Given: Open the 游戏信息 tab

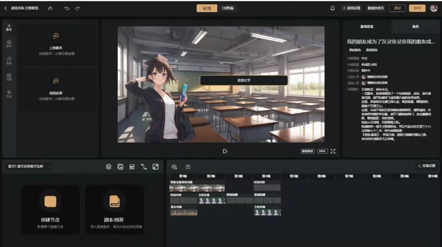Looking at the screenshot, I should click(x=367, y=27).
